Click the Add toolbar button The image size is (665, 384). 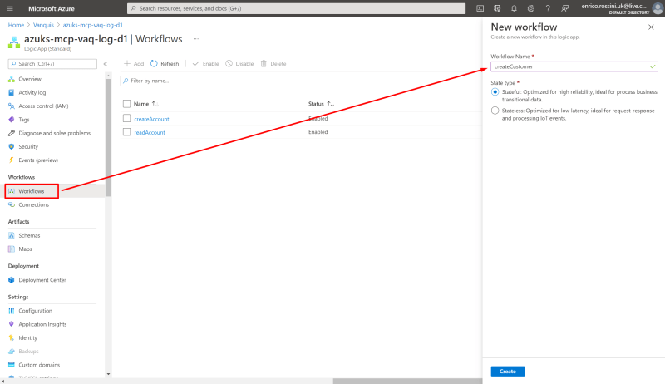click(134, 63)
